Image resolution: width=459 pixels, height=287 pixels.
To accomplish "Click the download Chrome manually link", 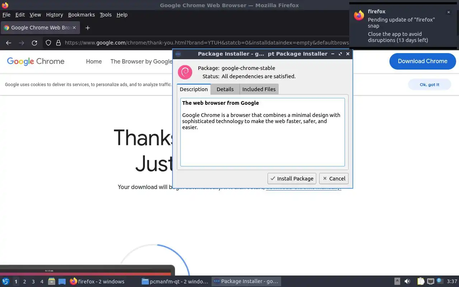I will point(303,187).
